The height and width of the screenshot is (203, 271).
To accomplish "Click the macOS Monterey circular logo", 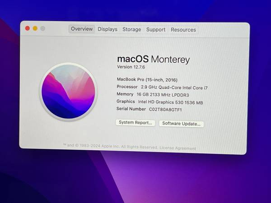I will coord(69,92).
